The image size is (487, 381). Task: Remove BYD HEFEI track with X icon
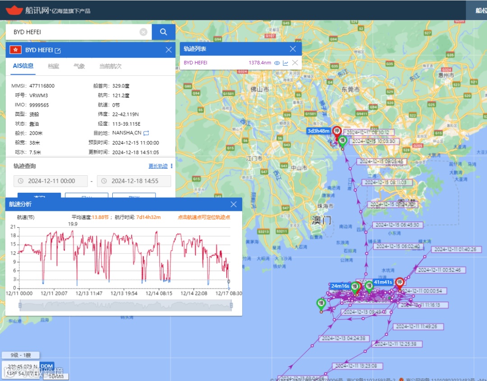tap(295, 63)
